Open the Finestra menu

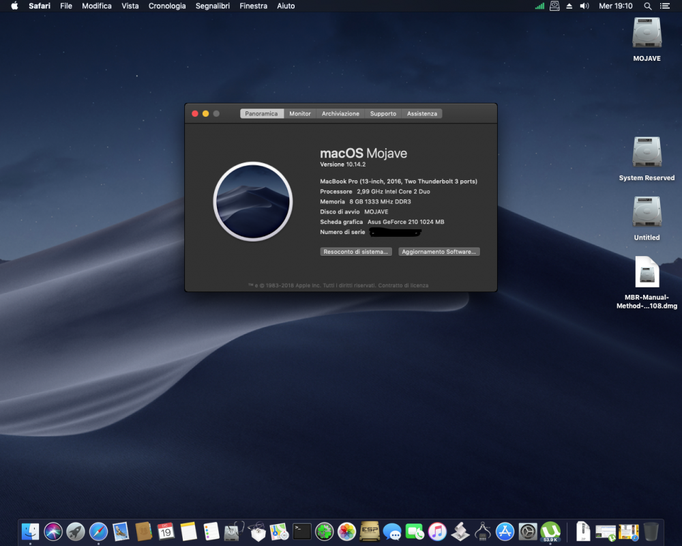(x=254, y=5)
